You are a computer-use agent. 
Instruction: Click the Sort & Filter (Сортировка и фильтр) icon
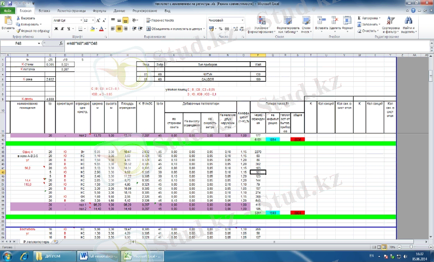(x=390, y=21)
